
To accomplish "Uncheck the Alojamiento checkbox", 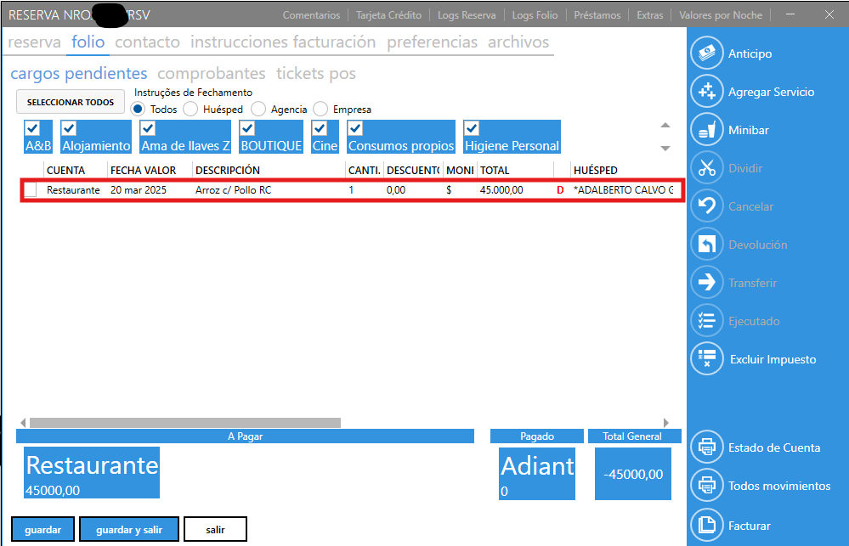I will coord(70,129).
